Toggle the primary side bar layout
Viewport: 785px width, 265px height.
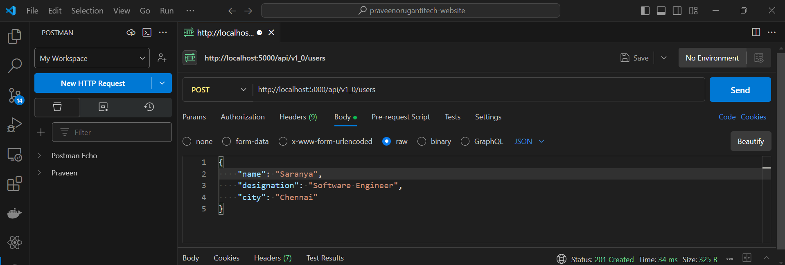coord(645,11)
